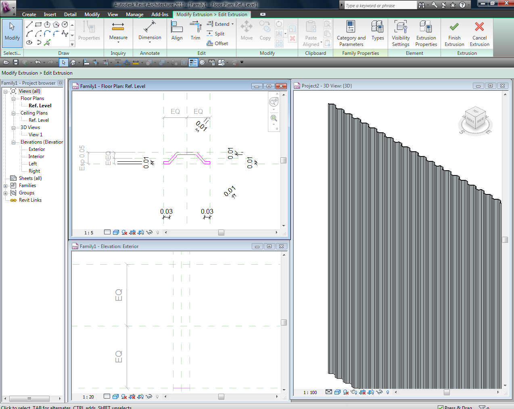Cancel the extrusion with red X
The image size is (514, 409).
point(479,33)
